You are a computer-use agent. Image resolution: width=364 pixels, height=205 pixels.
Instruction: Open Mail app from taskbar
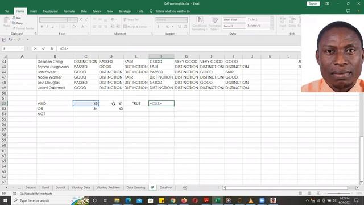[x=139, y=200]
